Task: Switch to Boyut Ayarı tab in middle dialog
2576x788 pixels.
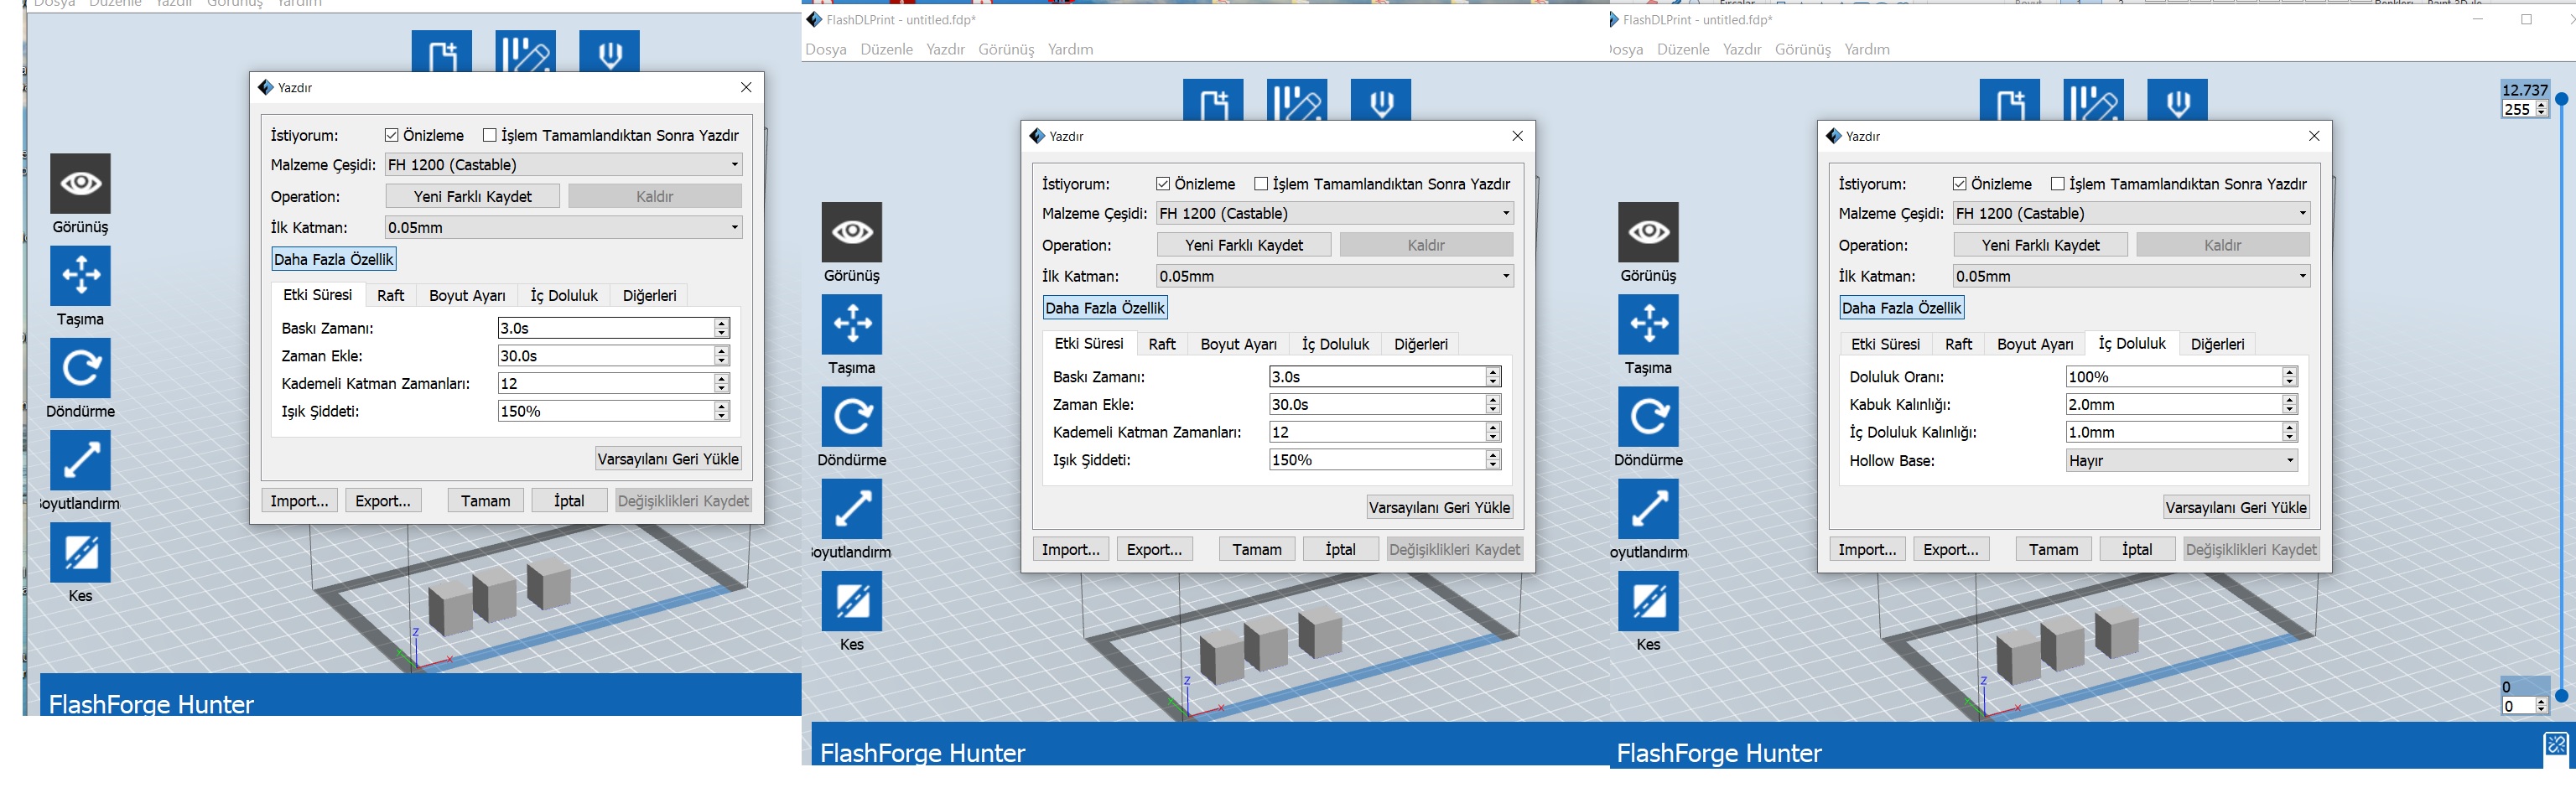Action: click(1238, 344)
